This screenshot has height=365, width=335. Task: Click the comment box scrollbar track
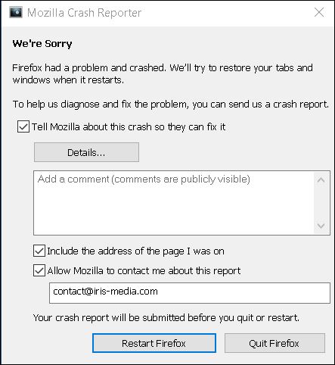pyautogui.click(x=321, y=203)
